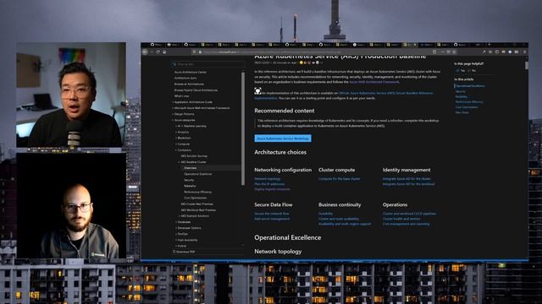Expand Analytics tree node
542x304 pixels.
[x=176, y=132]
